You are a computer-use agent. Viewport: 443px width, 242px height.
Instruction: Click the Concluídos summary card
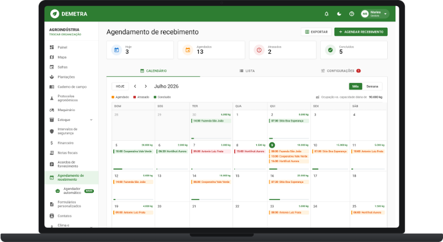[x=354, y=50]
